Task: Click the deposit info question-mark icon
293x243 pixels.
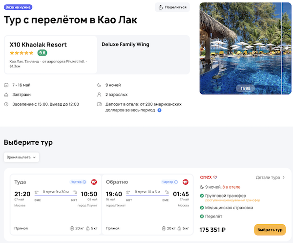Action: coord(159,110)
